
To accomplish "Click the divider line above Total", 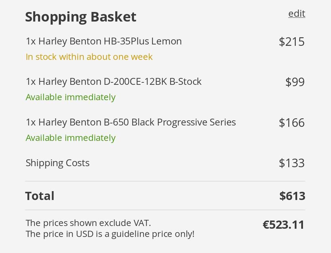I will [x=165, y=181].
